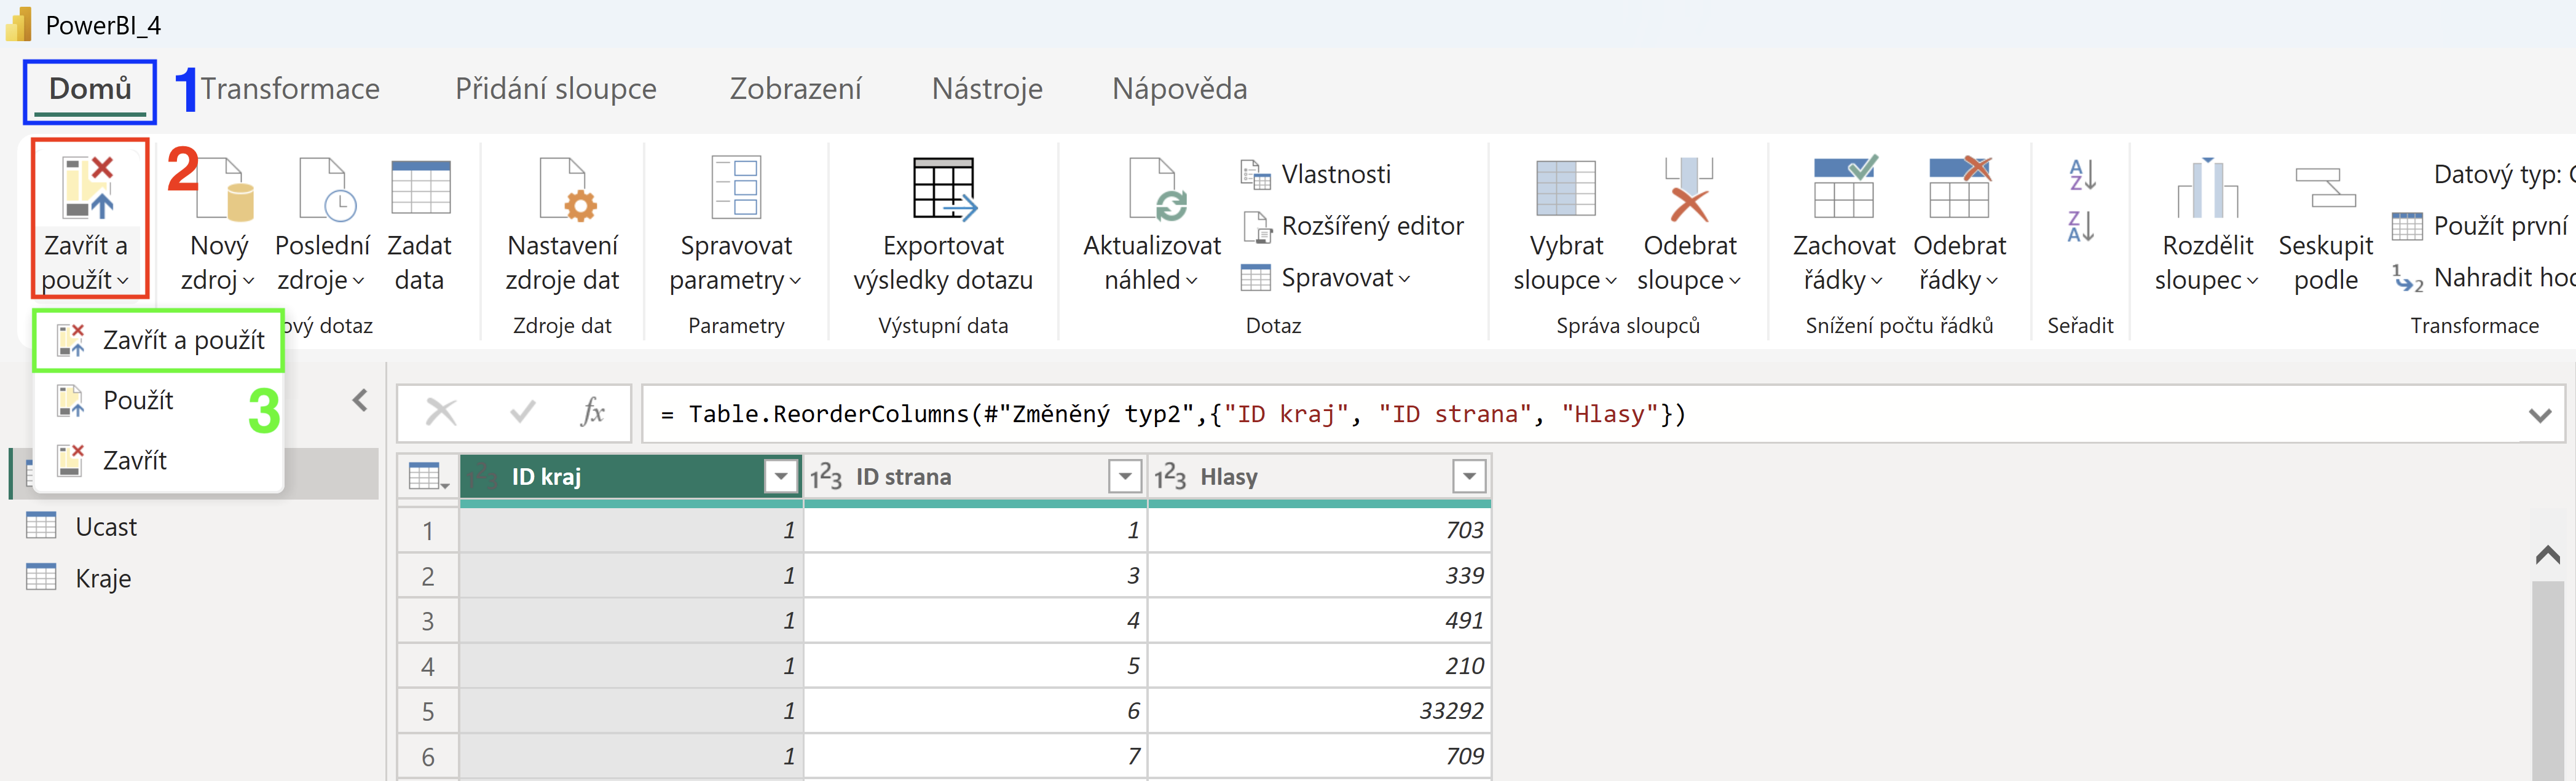This screenshot has height=781, width=2576.
Task: Confirm the formula with the checkmark icon
Action: click(522, 412)
